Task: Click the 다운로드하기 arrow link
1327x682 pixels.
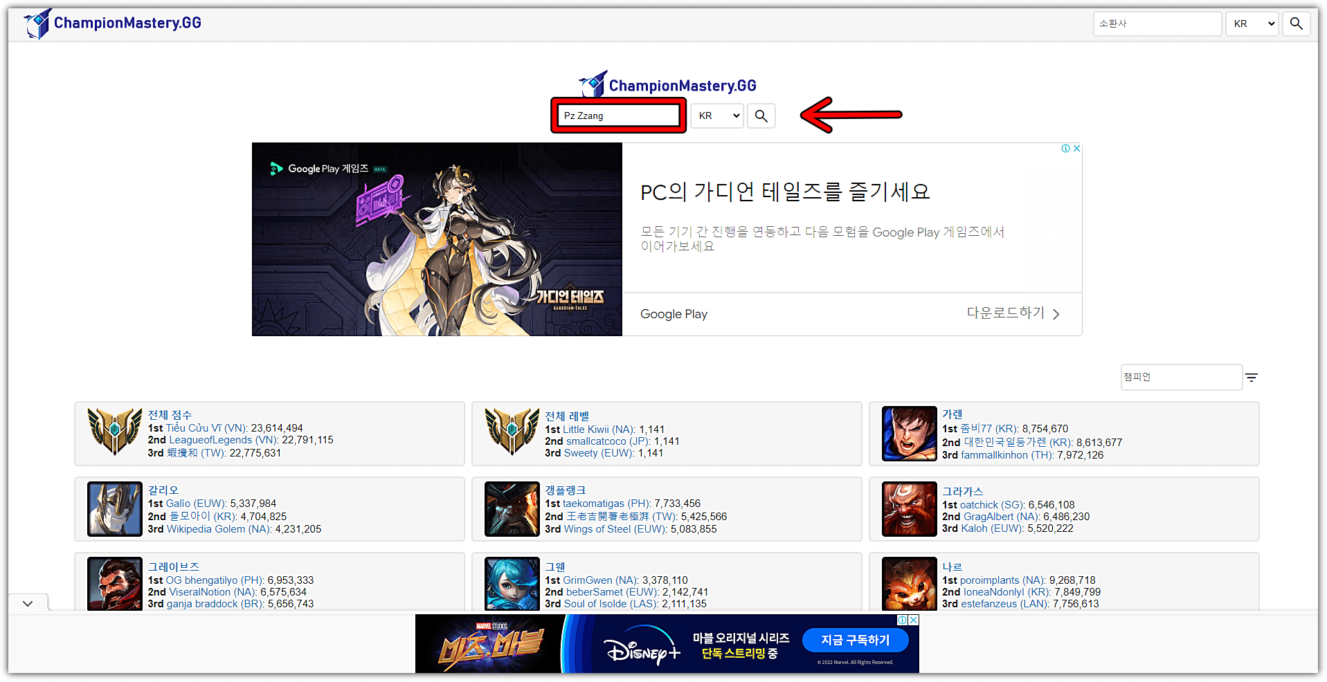Action: [x=1013, y=313]
